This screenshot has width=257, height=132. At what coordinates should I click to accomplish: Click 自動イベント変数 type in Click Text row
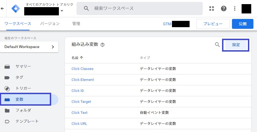click(x=154, y=113)
